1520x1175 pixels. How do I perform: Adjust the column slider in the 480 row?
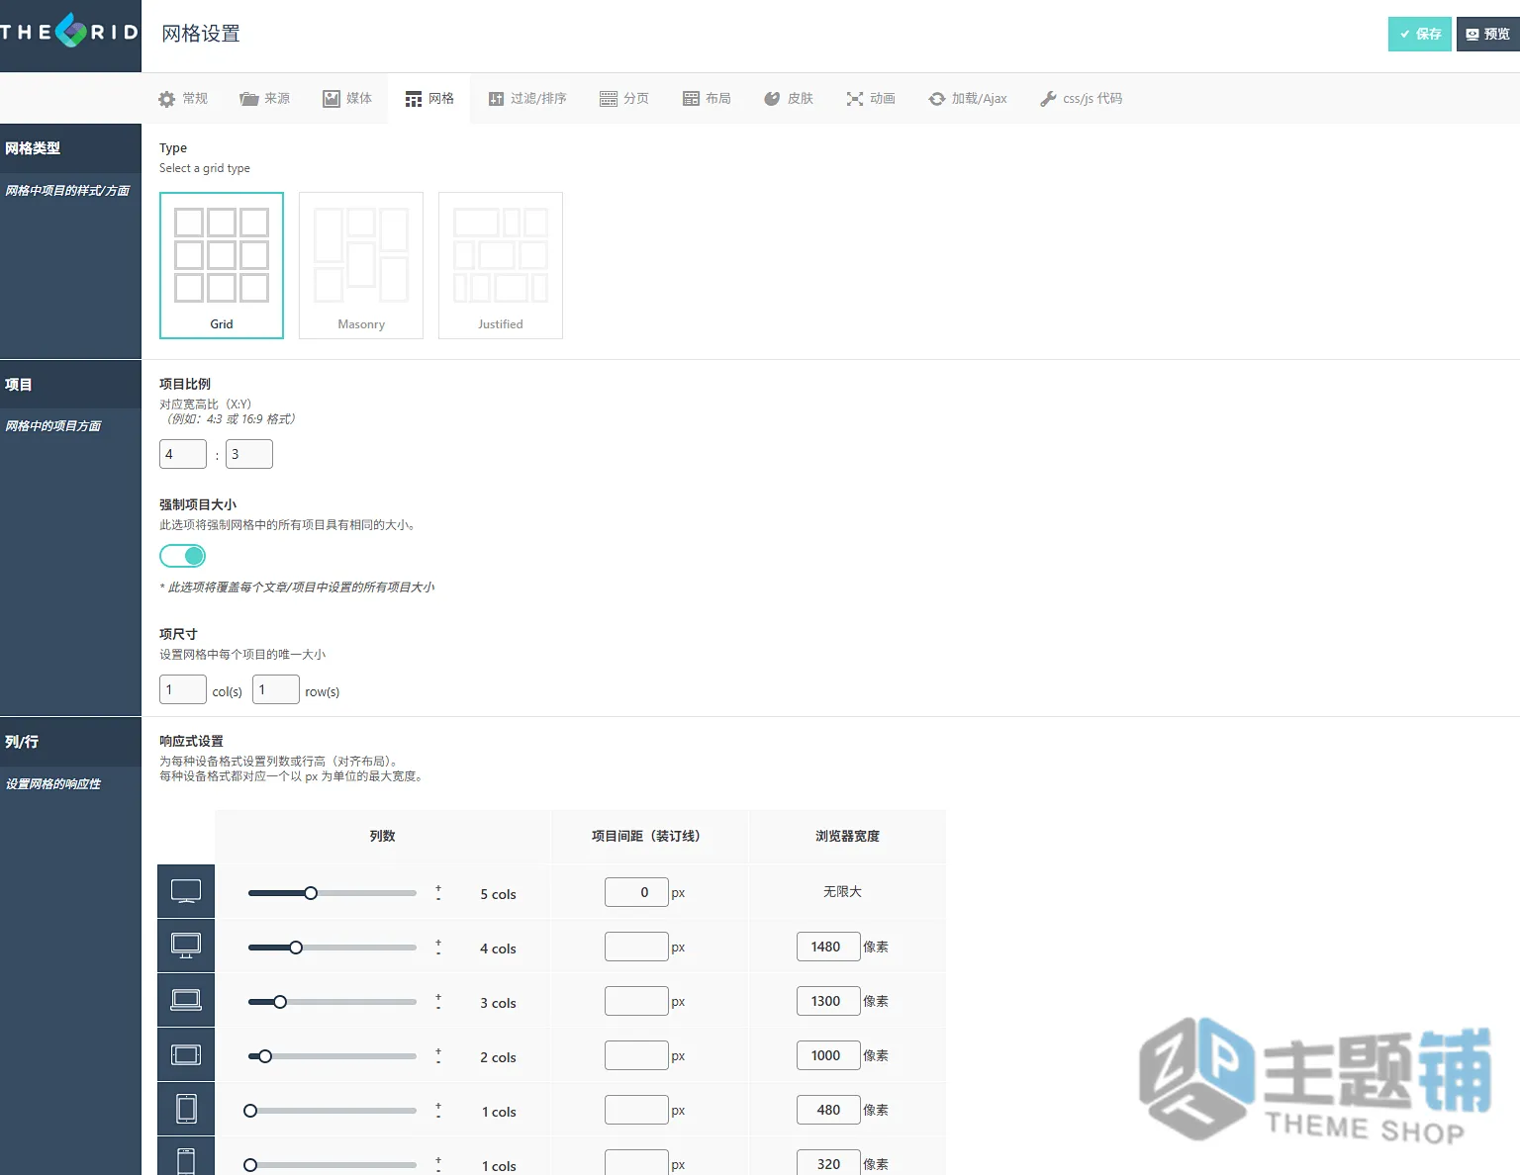[x=332, y=1111]
